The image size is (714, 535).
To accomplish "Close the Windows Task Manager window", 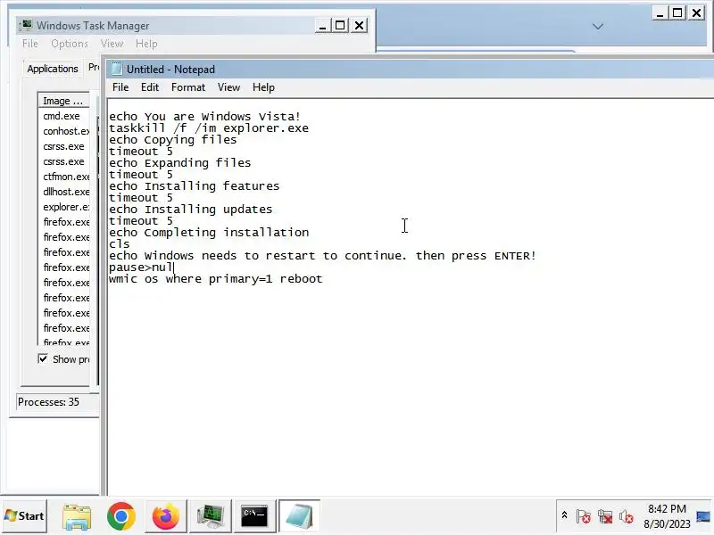I will pos(360,26).
